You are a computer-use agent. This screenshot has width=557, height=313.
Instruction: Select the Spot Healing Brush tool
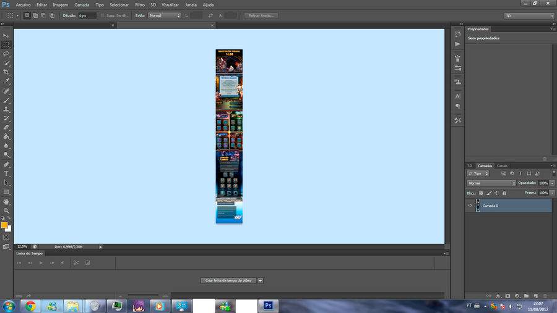[x=6, y=91]
